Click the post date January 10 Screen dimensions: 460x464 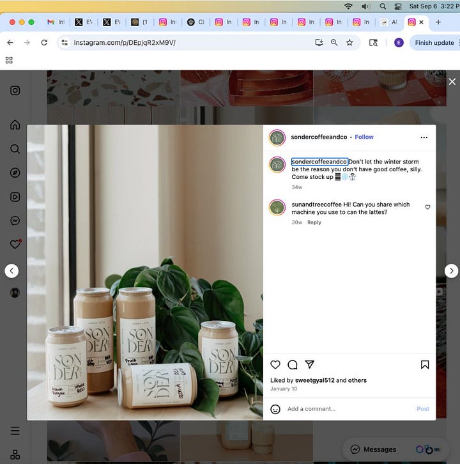pyautogui.click(x=284, y=389)
